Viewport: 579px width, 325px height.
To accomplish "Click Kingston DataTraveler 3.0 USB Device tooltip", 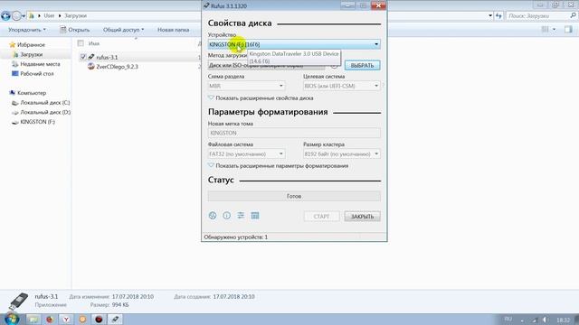I will coord(294,57).
